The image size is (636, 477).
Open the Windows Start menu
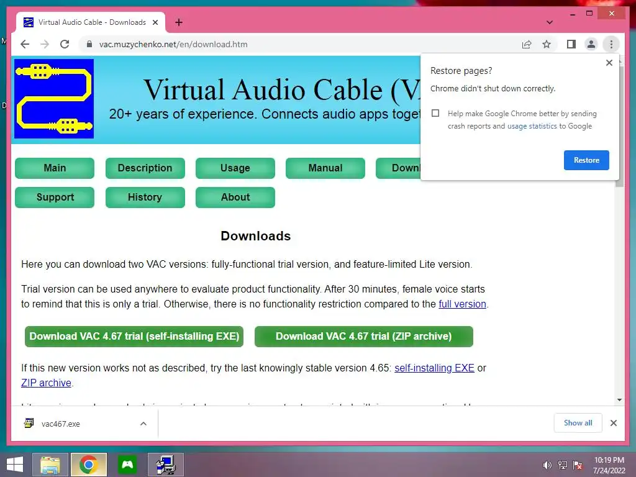click(x=15, y=465)
